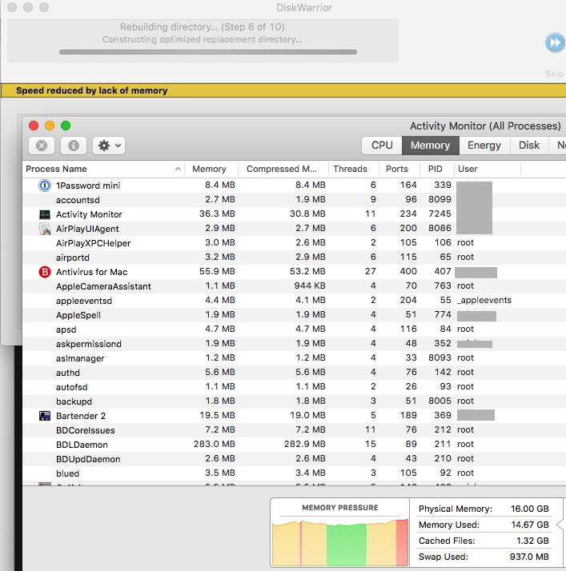This screenshot has height=571, width=566.
Task: Select the accountsd process row
Action: point(294,200)
